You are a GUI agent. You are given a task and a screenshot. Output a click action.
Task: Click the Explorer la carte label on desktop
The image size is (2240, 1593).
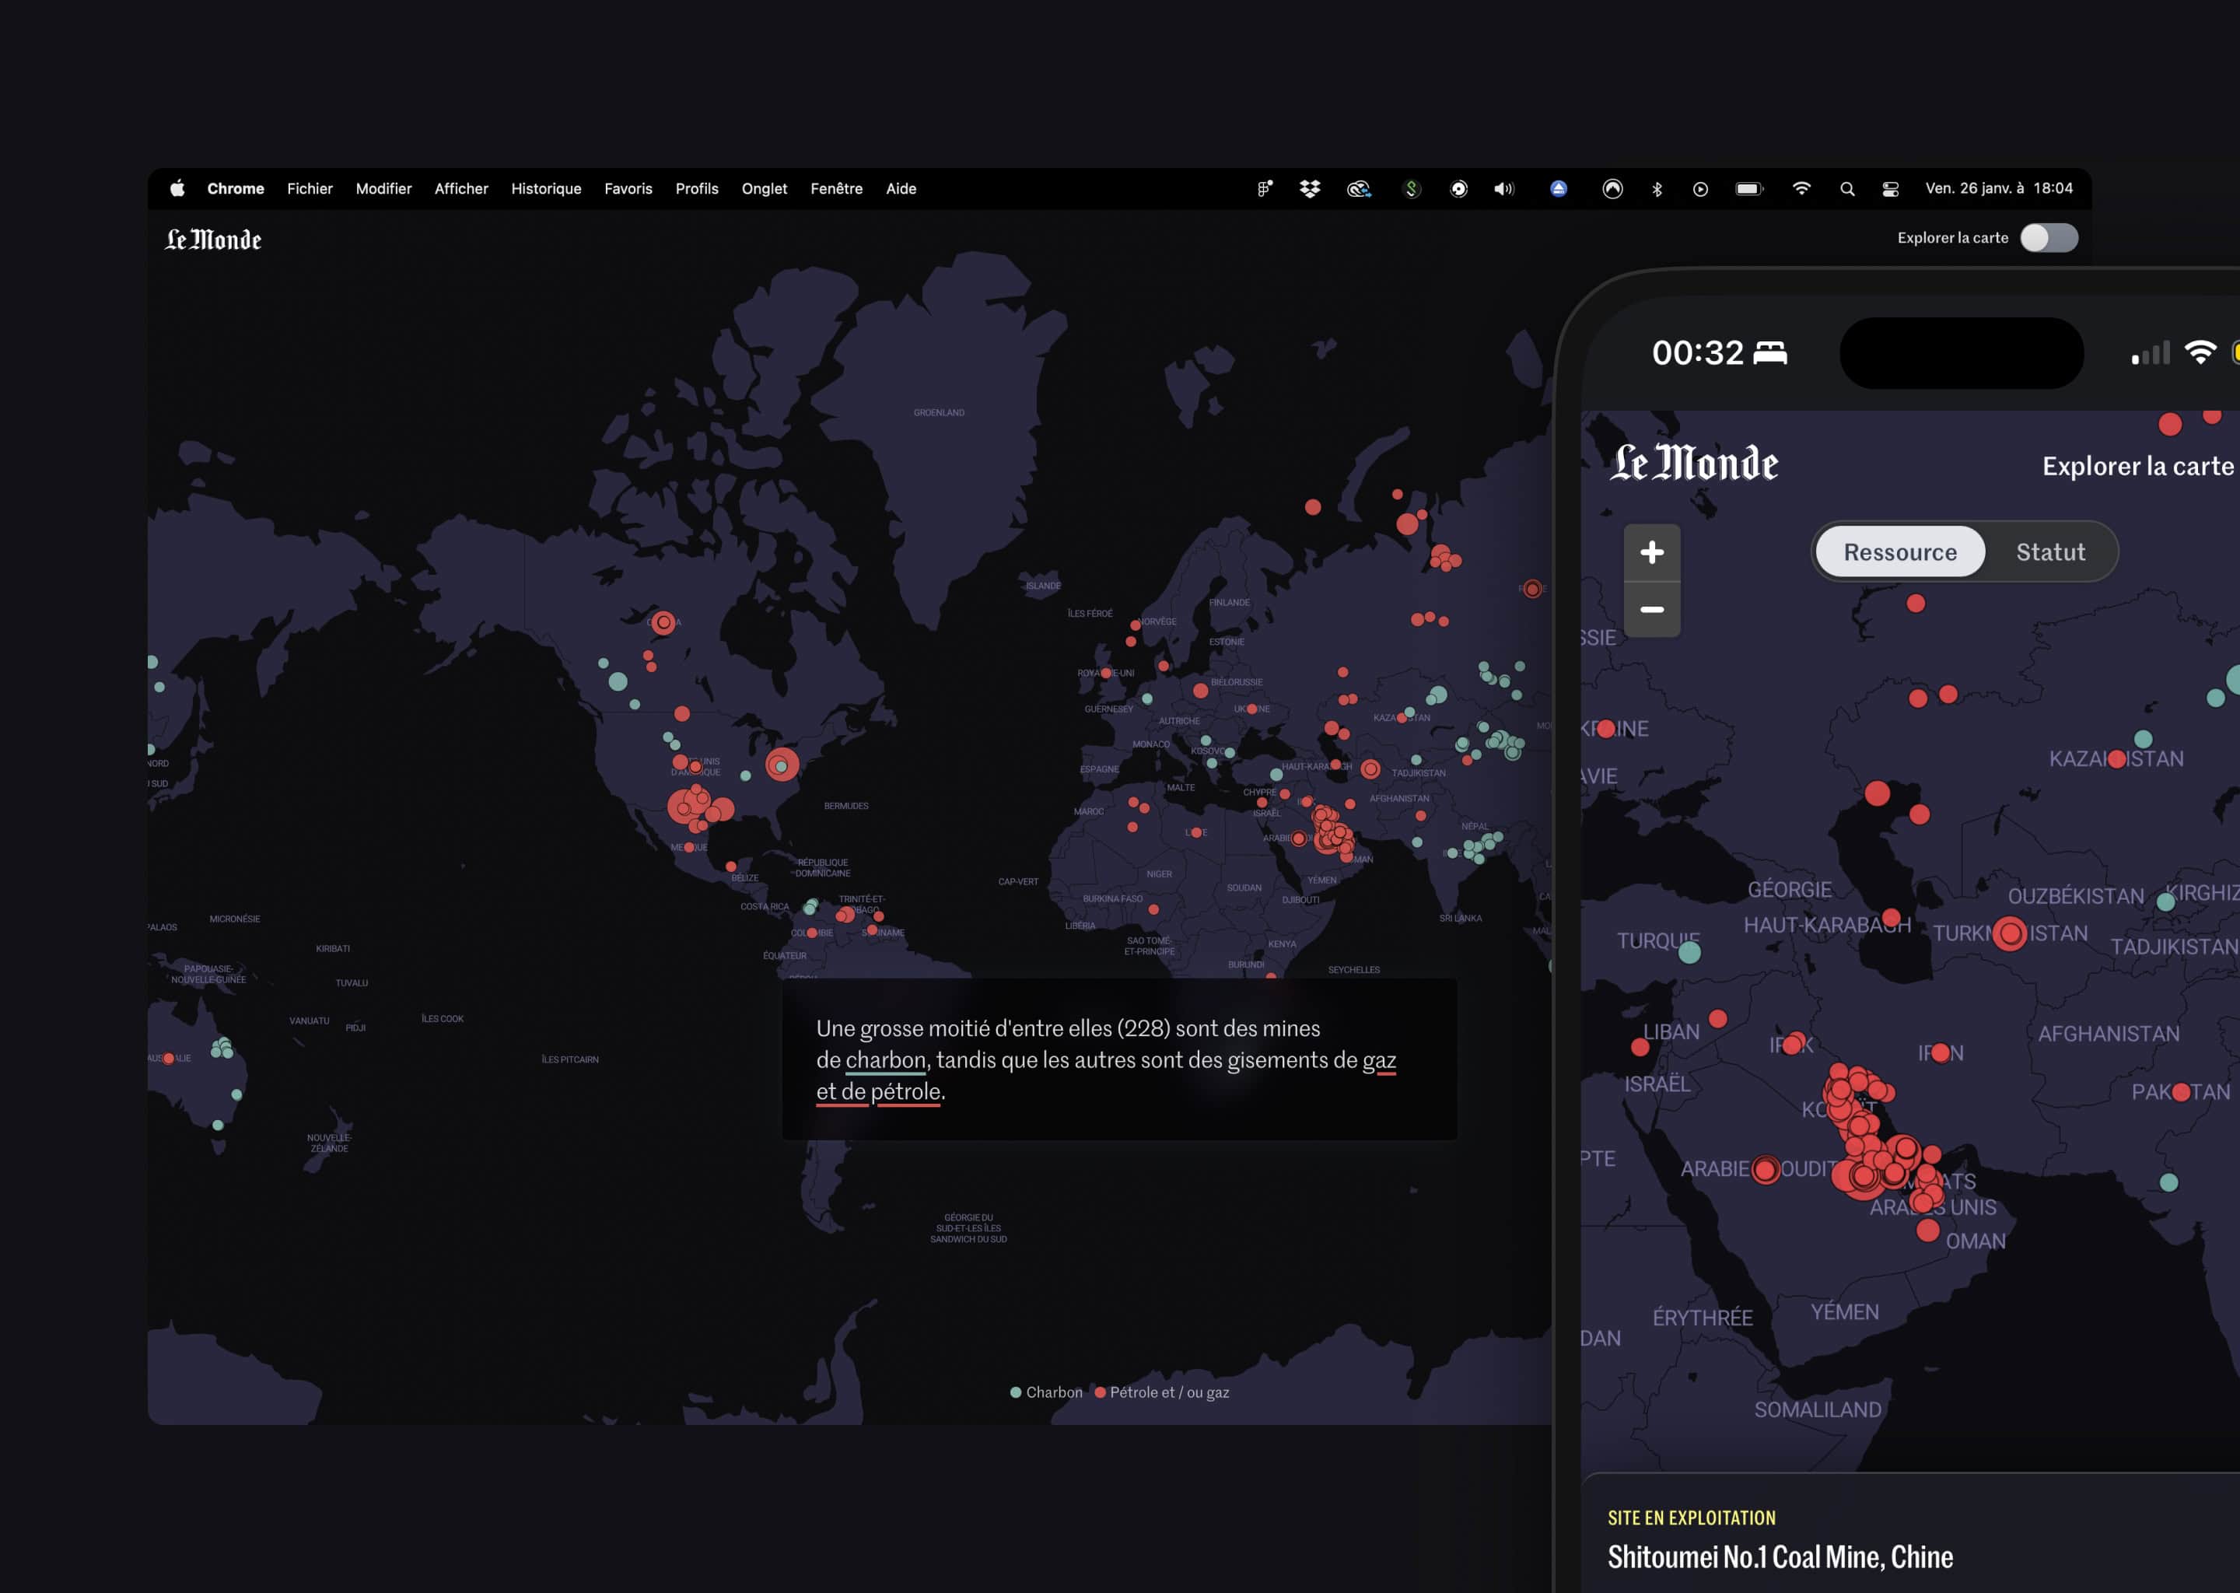point(1953,237)
